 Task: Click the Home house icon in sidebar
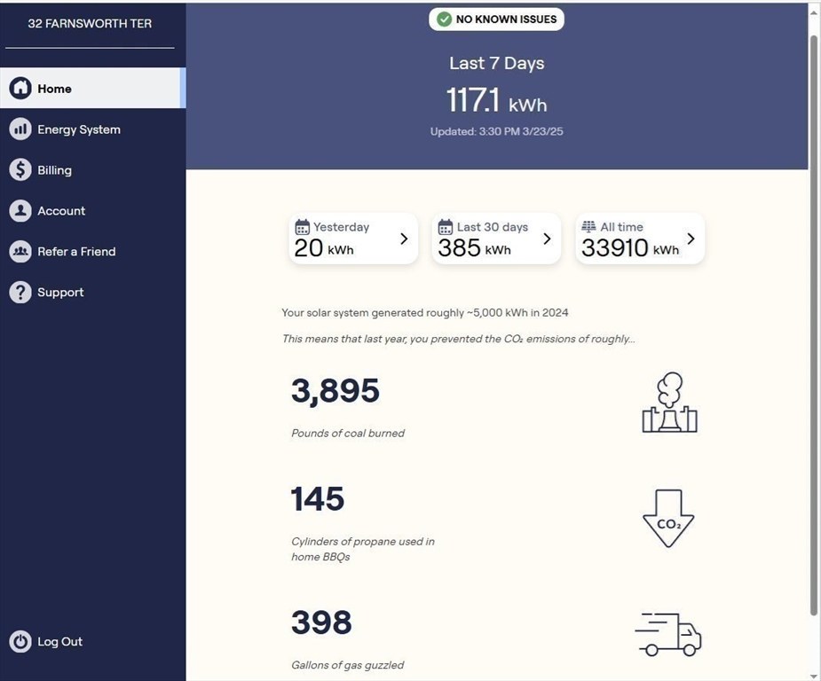[x=20, y=88]
